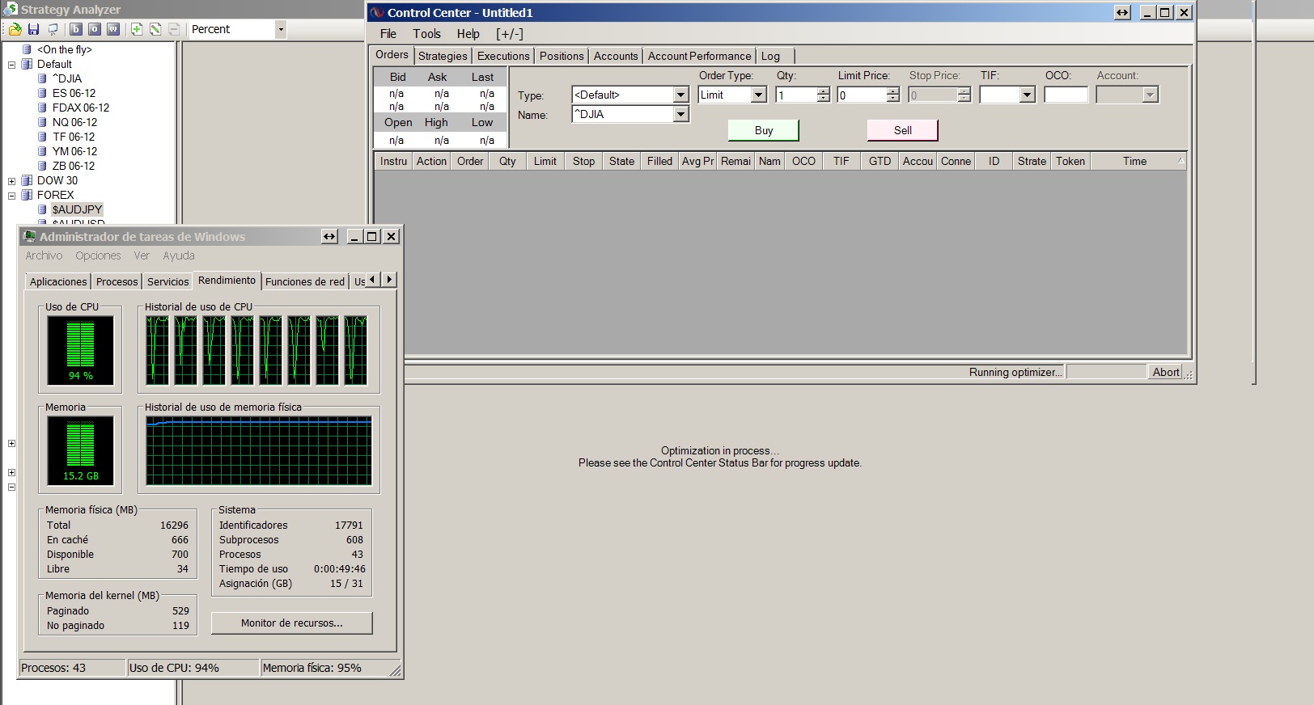The image size is (1314, 705).
Task: Expand the DOW 30 instrument list
Action: tap(11, 181)
